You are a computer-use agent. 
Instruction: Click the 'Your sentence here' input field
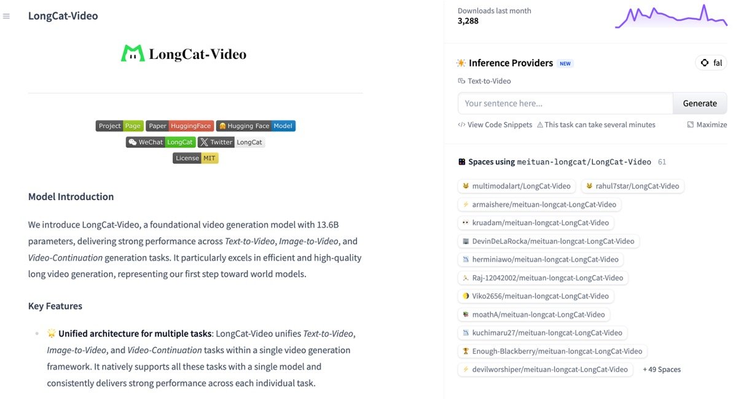[565, 103]
